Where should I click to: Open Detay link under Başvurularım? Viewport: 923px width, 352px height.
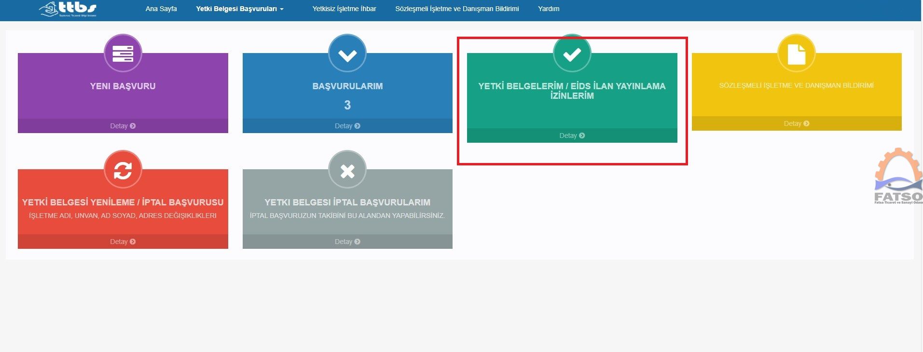coord(347,126)
